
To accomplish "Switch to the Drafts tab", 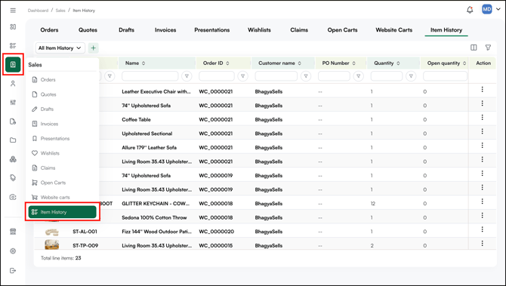I will point(127,30).
